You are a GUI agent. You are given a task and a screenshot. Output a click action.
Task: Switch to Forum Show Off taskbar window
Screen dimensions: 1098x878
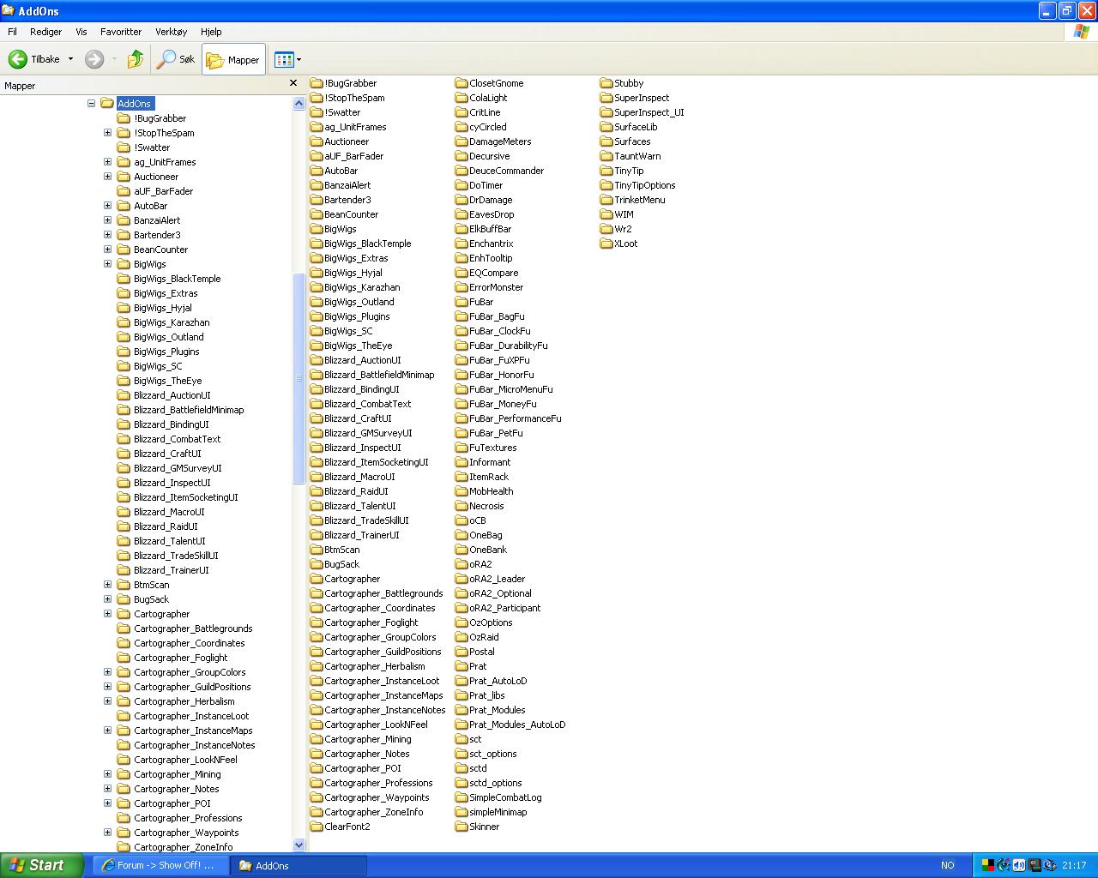tap(160, 865)
